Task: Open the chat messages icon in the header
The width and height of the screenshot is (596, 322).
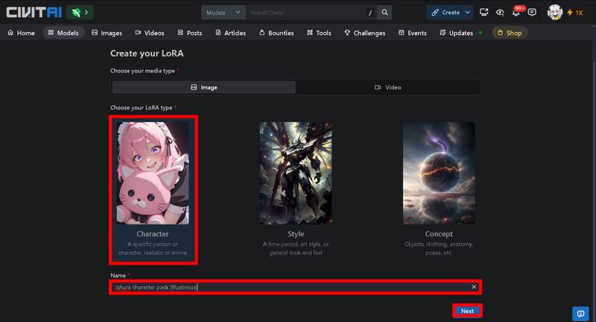Action: pos(532,13)
